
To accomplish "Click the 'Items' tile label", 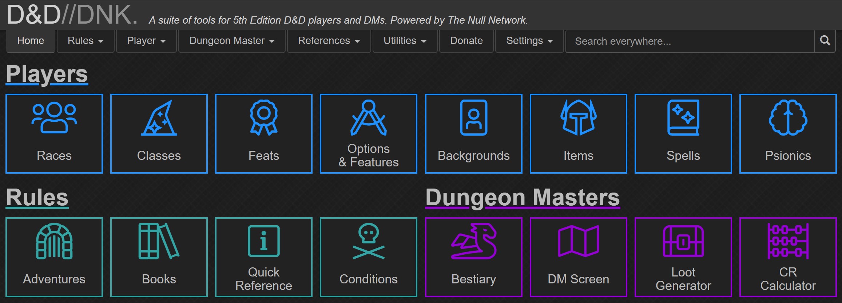I will pos(579,155).
